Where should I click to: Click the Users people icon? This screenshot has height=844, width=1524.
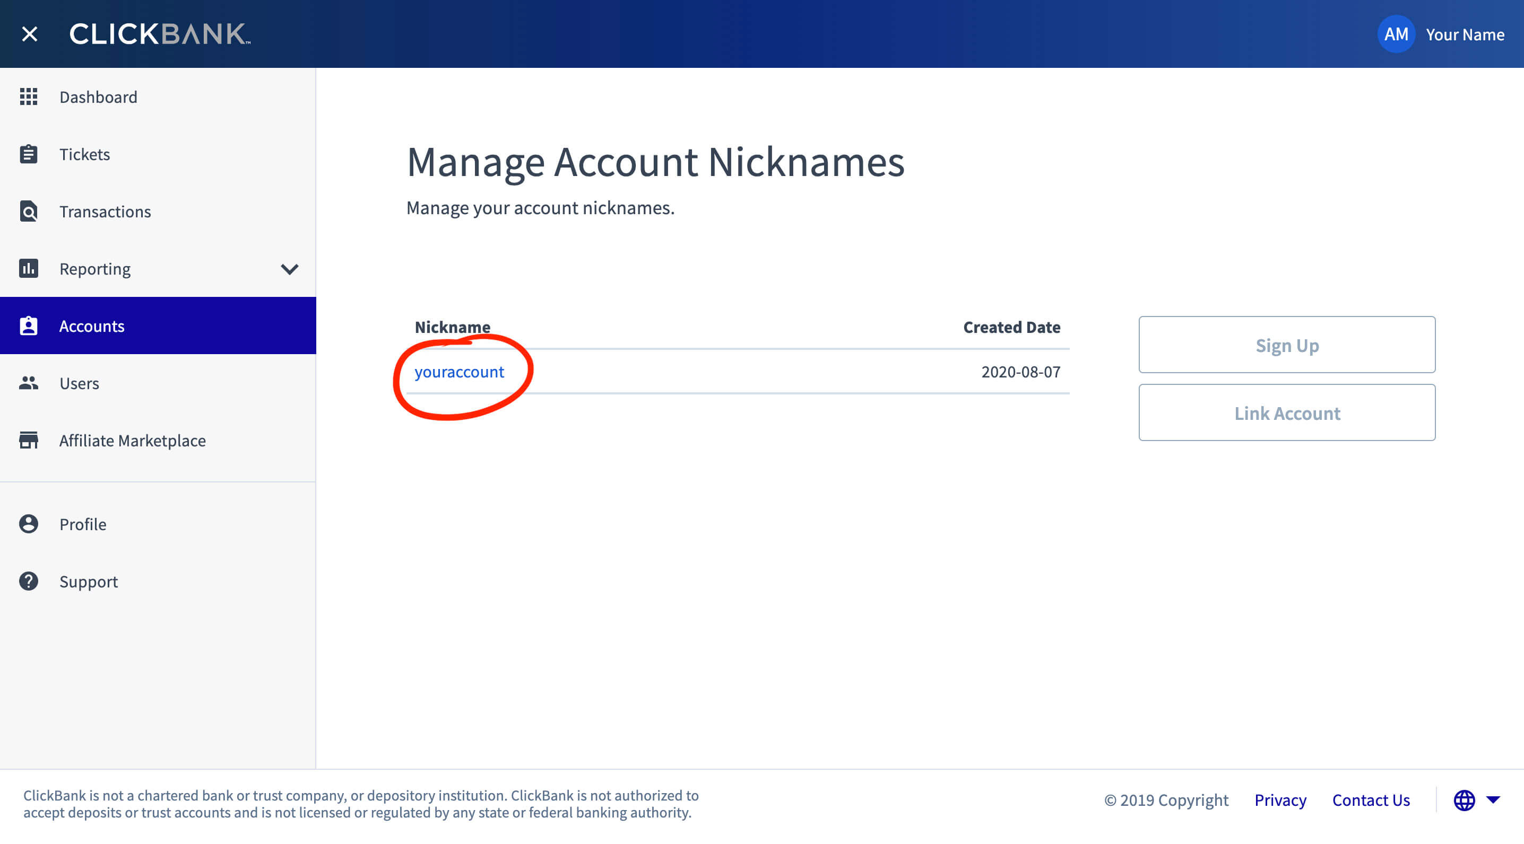[x=29, y=383]
